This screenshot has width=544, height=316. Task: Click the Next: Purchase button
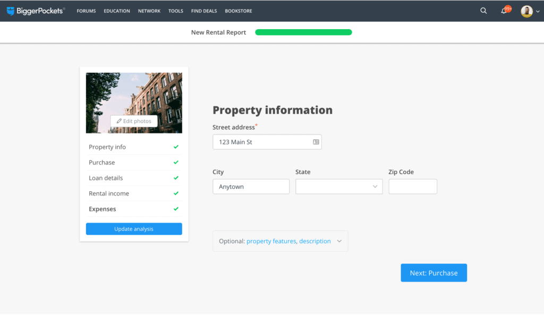[x=433, y=273]
